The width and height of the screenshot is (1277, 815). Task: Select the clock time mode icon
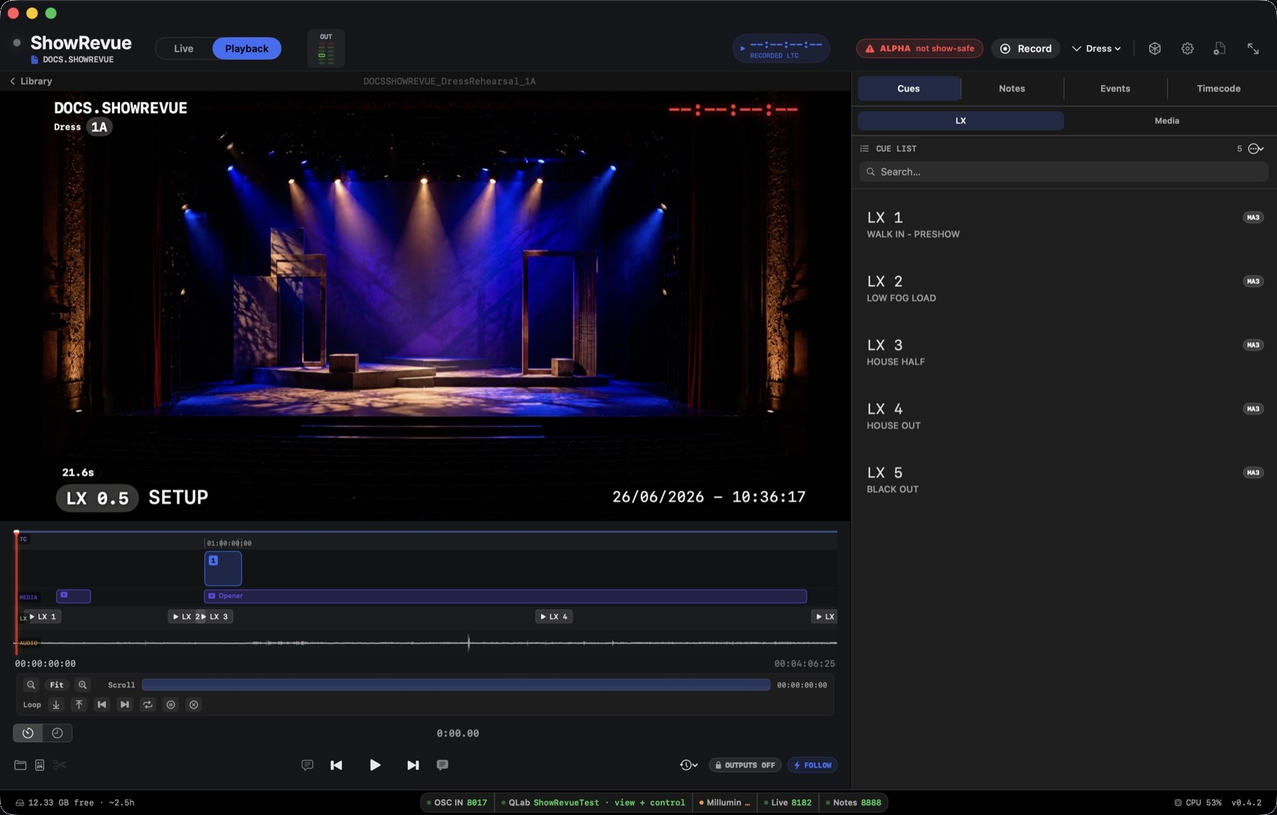pos(57,733)
